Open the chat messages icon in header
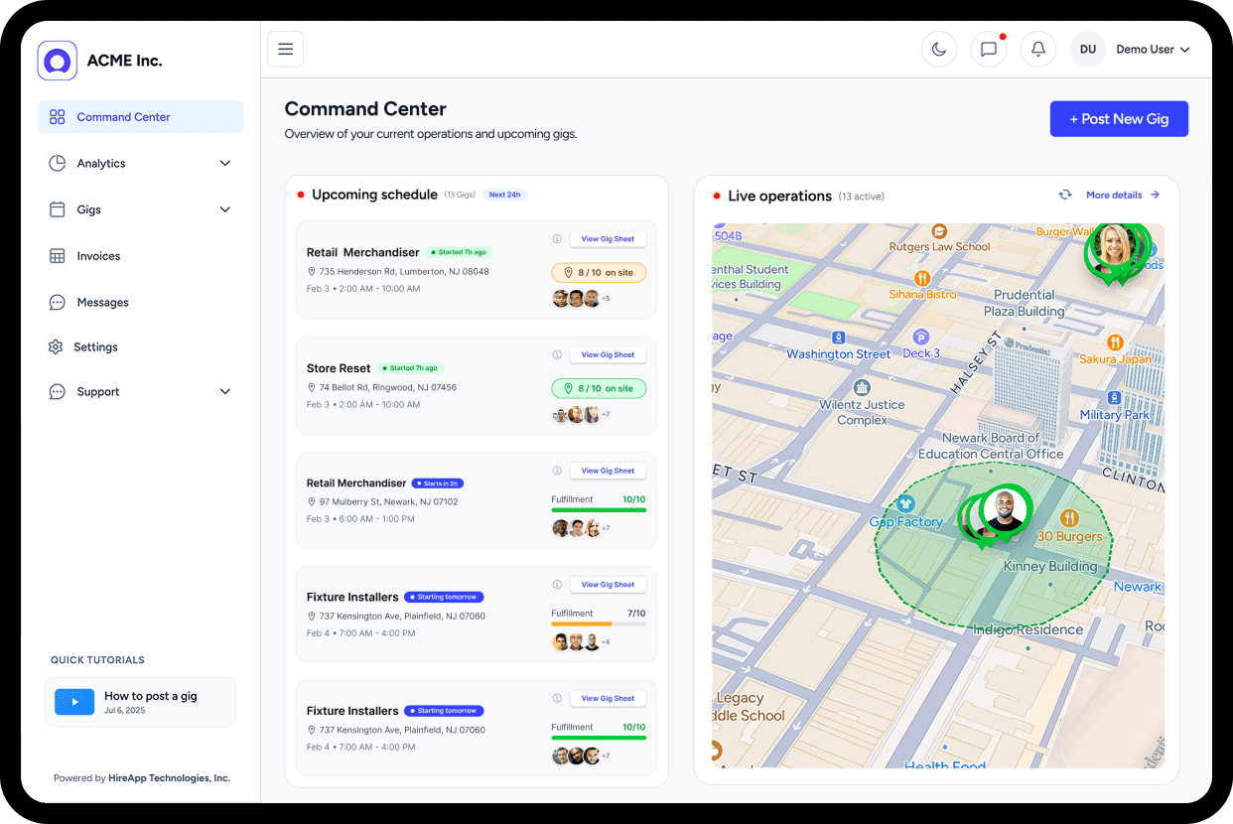The image size is (1233, 824). pyautogui.click(x=988, y=49)
